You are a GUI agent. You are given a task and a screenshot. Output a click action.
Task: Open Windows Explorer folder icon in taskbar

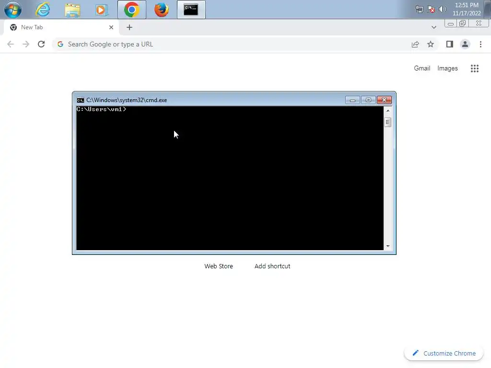[72, 10]
